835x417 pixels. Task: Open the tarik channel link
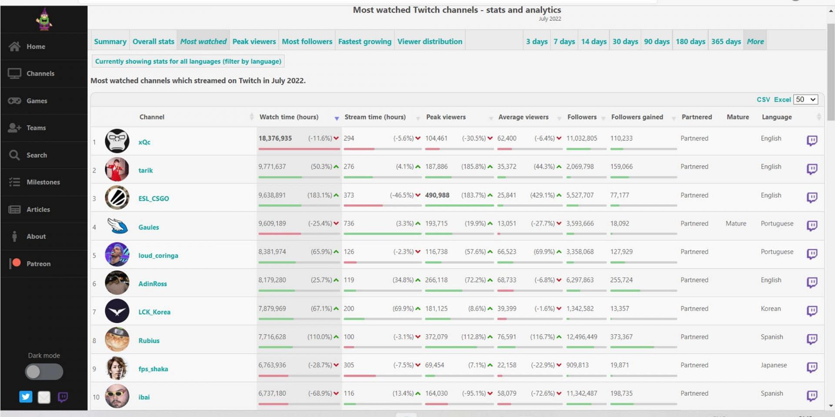coord(146,170)
